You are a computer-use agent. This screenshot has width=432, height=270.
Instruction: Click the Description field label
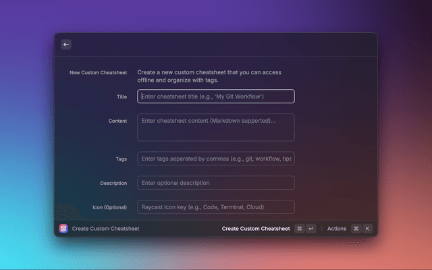point(113,183)
